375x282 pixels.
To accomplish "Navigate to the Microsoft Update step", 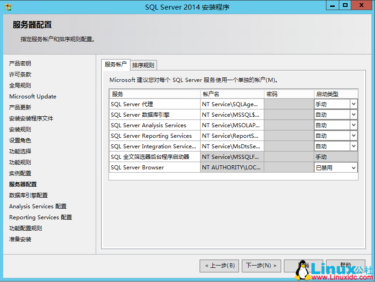I will 33,96.
